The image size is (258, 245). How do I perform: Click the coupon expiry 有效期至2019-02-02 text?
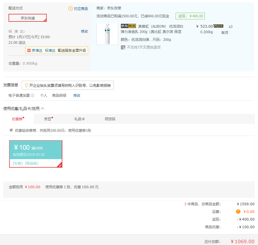29,155
